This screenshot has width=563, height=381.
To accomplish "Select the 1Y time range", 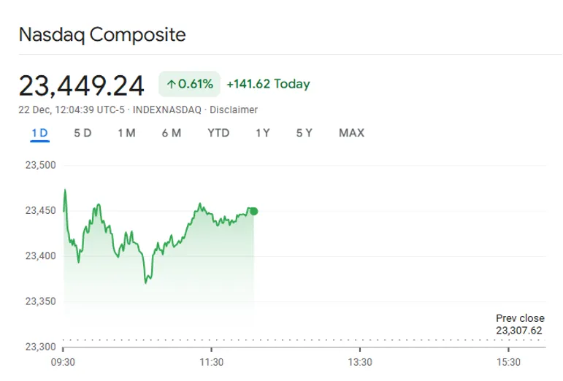I will pyautogui.click(x=263, y=133).
